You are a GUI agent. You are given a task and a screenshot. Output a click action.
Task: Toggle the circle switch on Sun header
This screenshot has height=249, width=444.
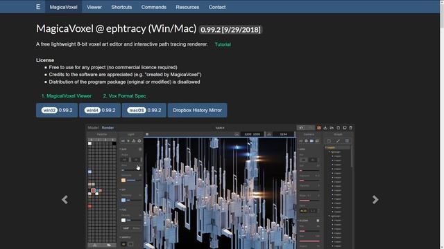point(140,149)
